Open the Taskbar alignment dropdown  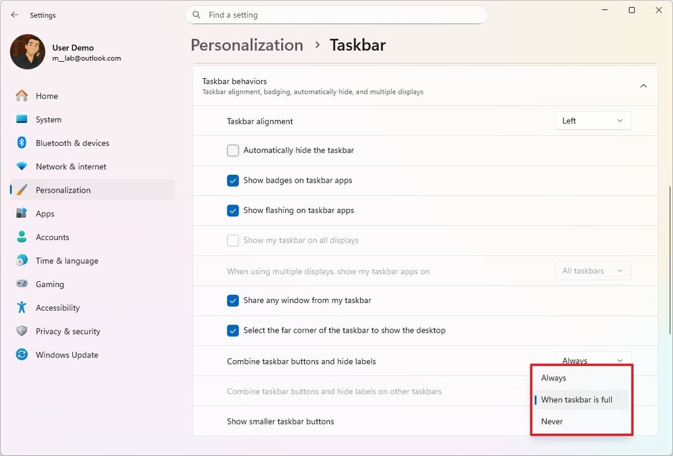pos(592,120)
